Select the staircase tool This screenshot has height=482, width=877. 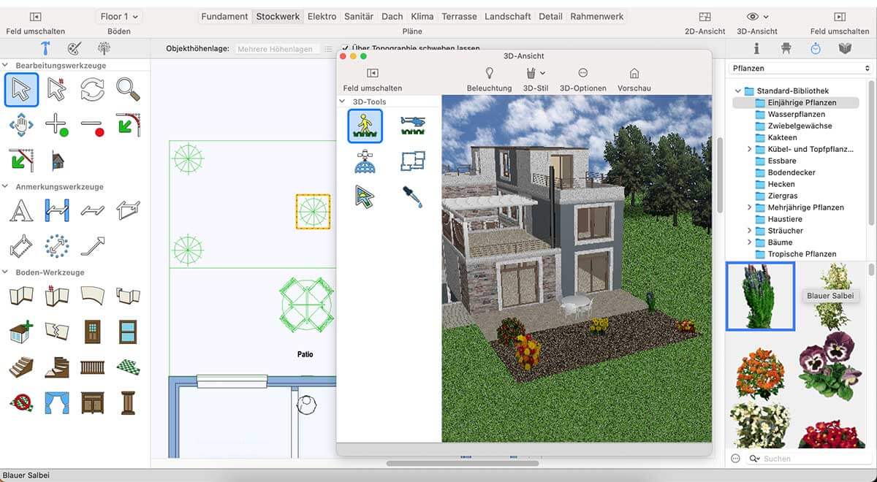click(x=21, y=367)
